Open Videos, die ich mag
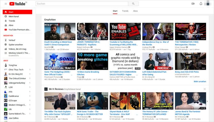214x122 pixels. pyautogui.click(x=17, y=49)
